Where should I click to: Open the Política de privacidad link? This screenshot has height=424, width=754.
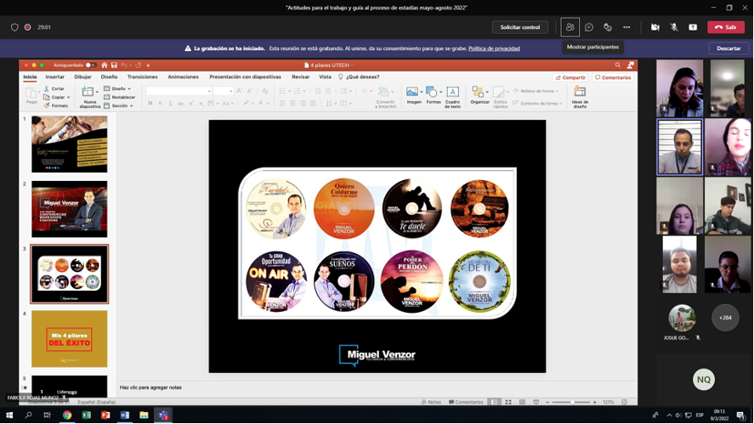pos(494,48)
